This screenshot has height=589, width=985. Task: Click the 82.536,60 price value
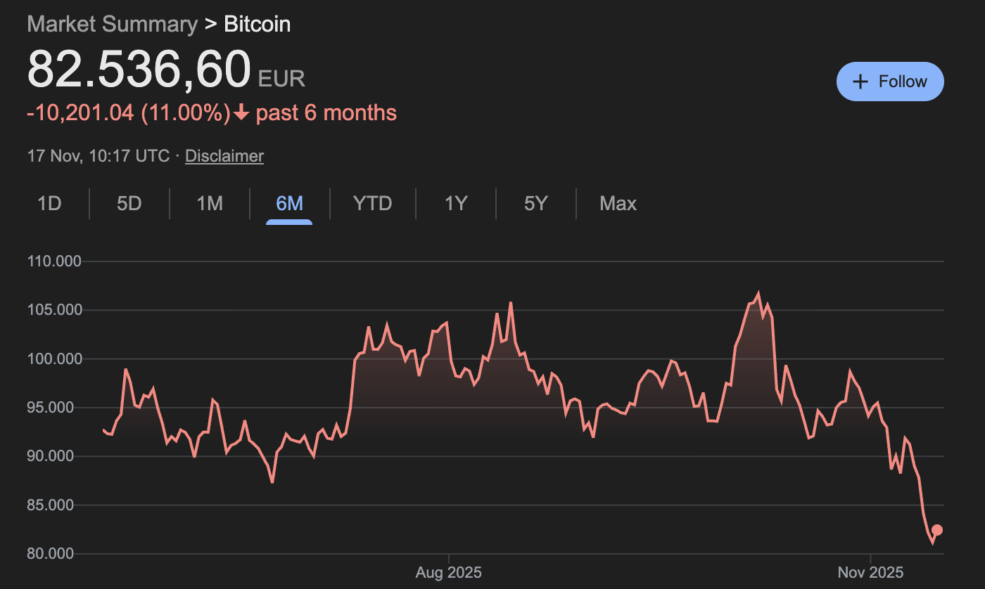pos(139,68)
